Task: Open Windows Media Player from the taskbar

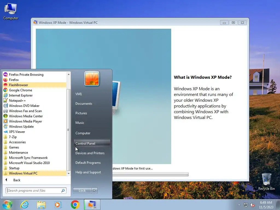Action: coord(58,205)
